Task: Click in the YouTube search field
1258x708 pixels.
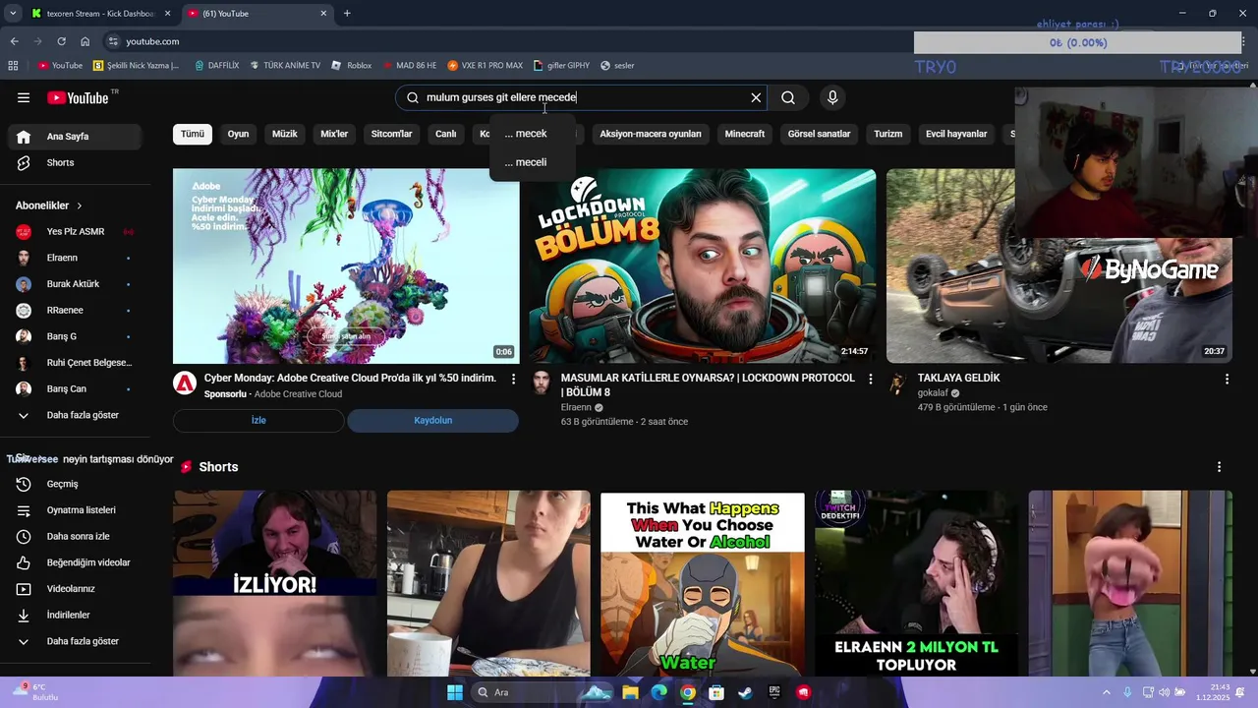Action: [580, 97]
